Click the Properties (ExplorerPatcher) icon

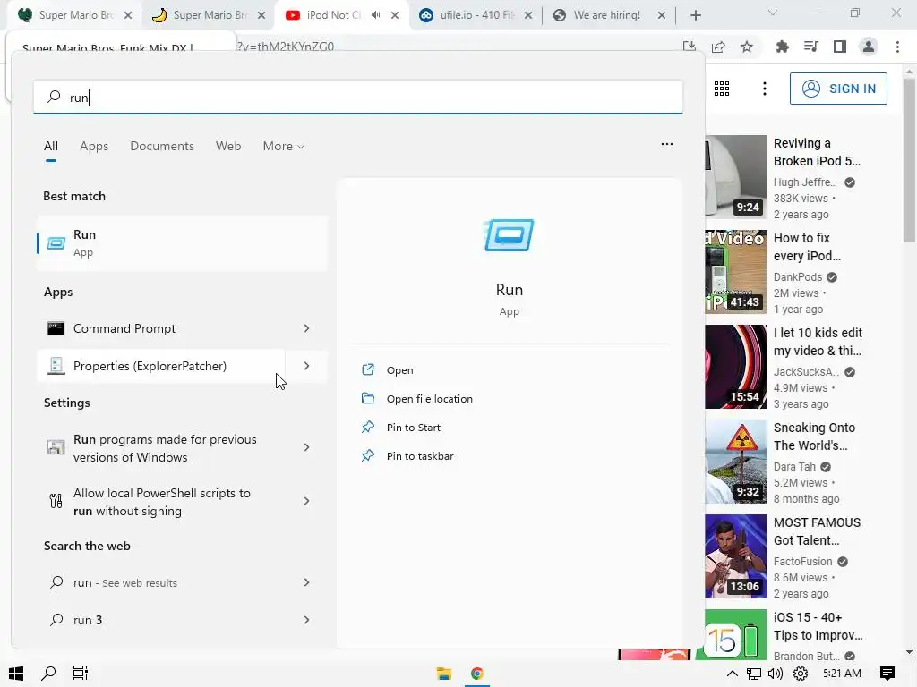[56, 366]
